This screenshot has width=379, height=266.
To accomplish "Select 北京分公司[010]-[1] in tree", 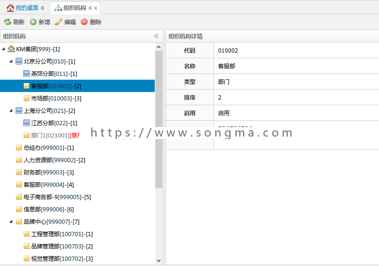I will click(49, 62).
